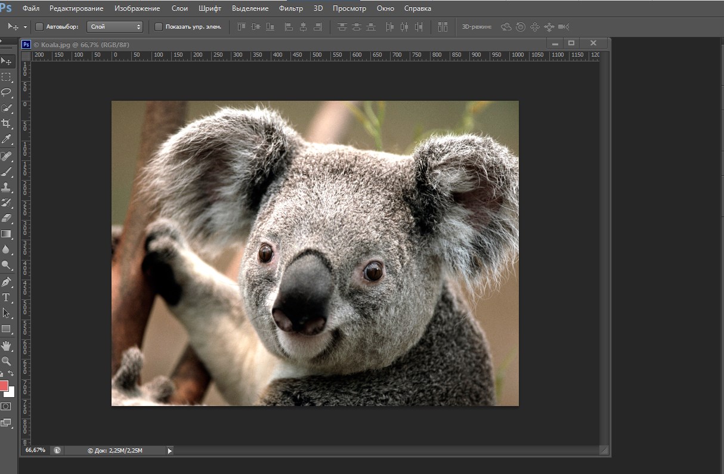Image resolution: width=724 pixels, height=474 pixels.
Task: Open the Фильтр menu
Action: (291, 8)
